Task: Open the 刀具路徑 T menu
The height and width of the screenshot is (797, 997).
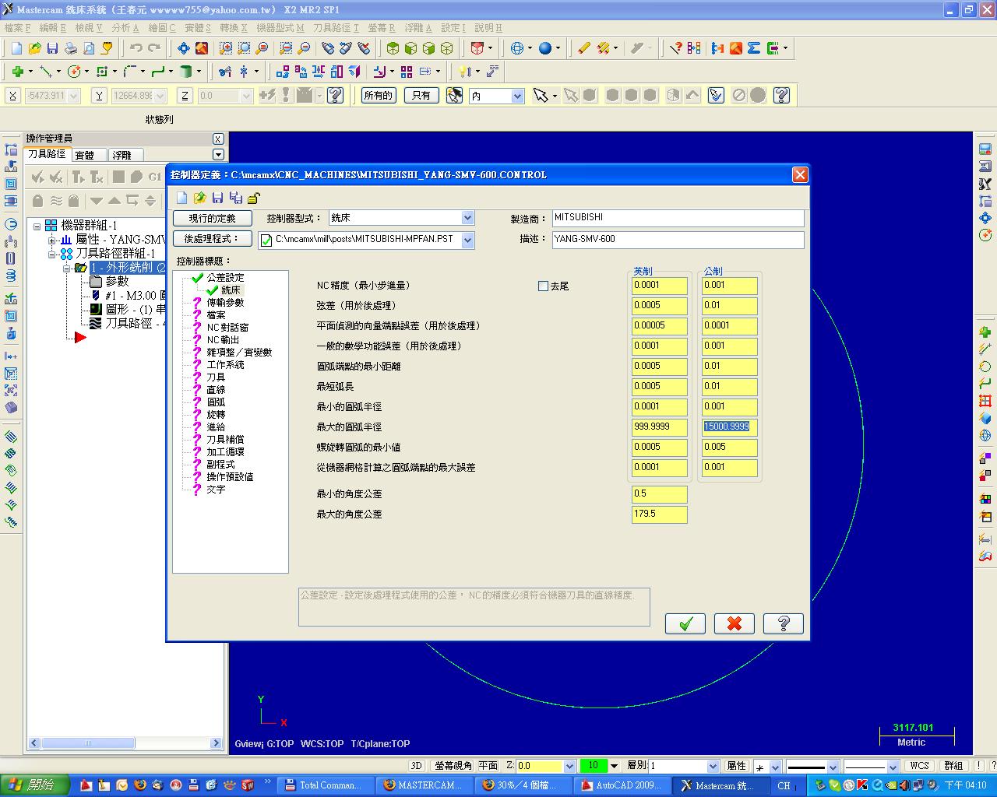Action: 336,28
